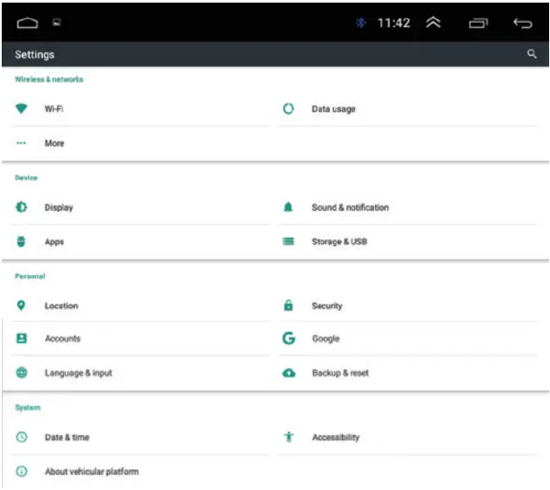Tap the double up-chevron icon in status bar

pos(433,23)
